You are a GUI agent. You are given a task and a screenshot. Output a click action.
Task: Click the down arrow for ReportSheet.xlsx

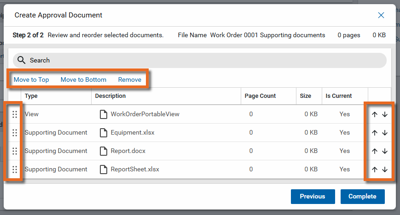pyautogui.click(x=385, y=170)
